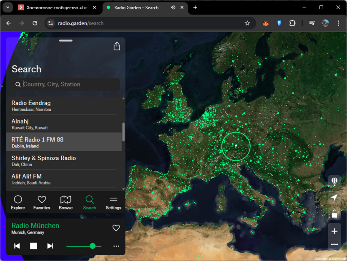Expand the browser tab search dropdown
Screen dimensions: 347x261
tap(8, 7)
